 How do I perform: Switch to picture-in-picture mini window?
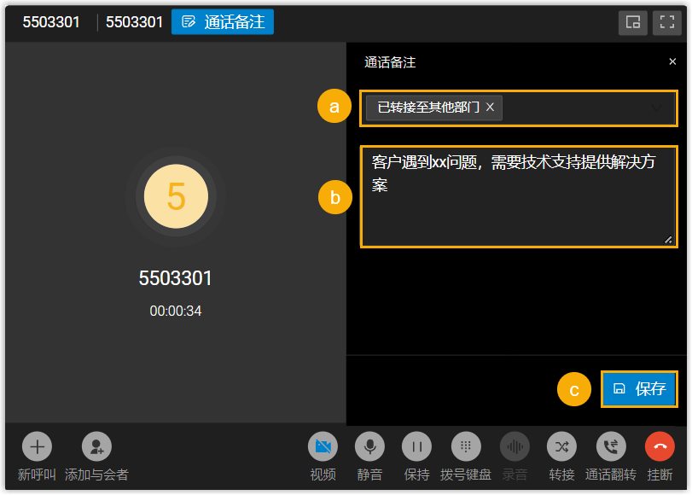tap(633, 22)
